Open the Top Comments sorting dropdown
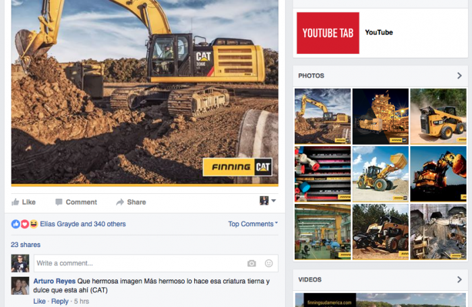The width and height of the screenshot is (472, 307). tap(253, 224)
